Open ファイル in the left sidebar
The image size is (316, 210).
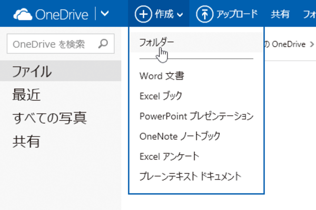[x=61, y=71]
